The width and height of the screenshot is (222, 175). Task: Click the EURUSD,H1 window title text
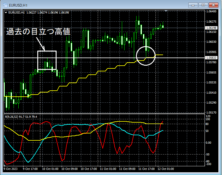point(18,5)
